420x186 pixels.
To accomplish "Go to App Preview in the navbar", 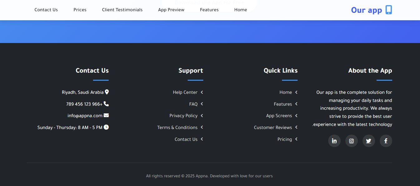I will pos(171,10).
